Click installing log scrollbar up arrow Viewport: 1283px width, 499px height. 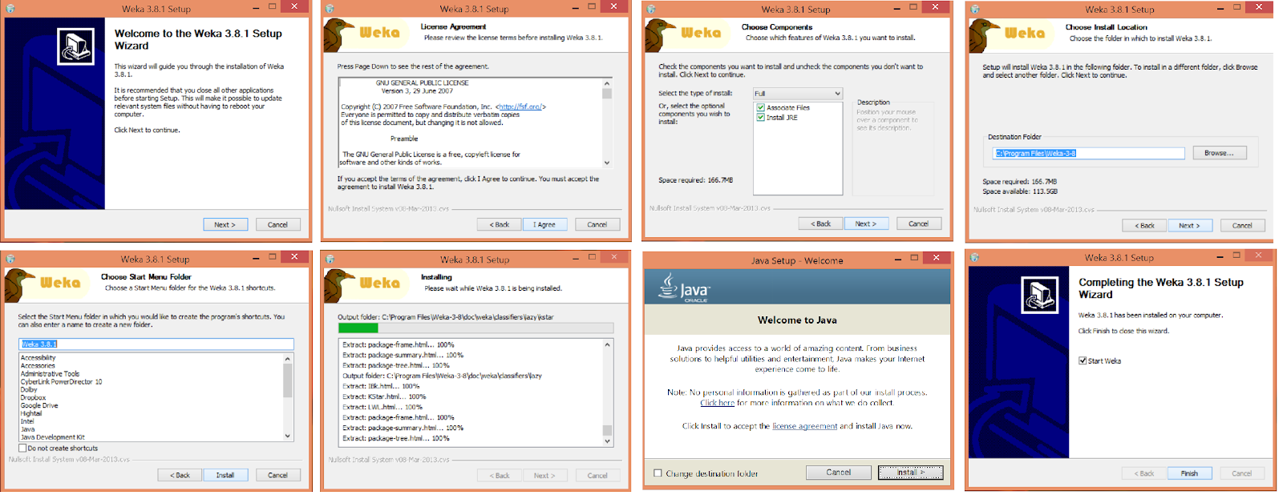click(x=607, y=344)
